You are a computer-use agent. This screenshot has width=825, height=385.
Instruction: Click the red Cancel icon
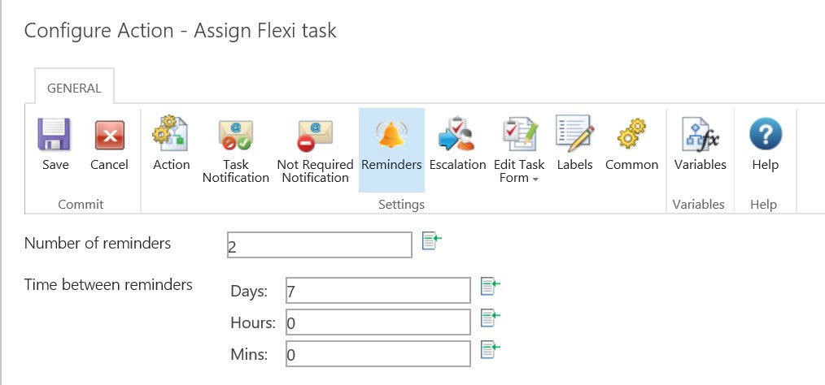click(x=109, y=135)
